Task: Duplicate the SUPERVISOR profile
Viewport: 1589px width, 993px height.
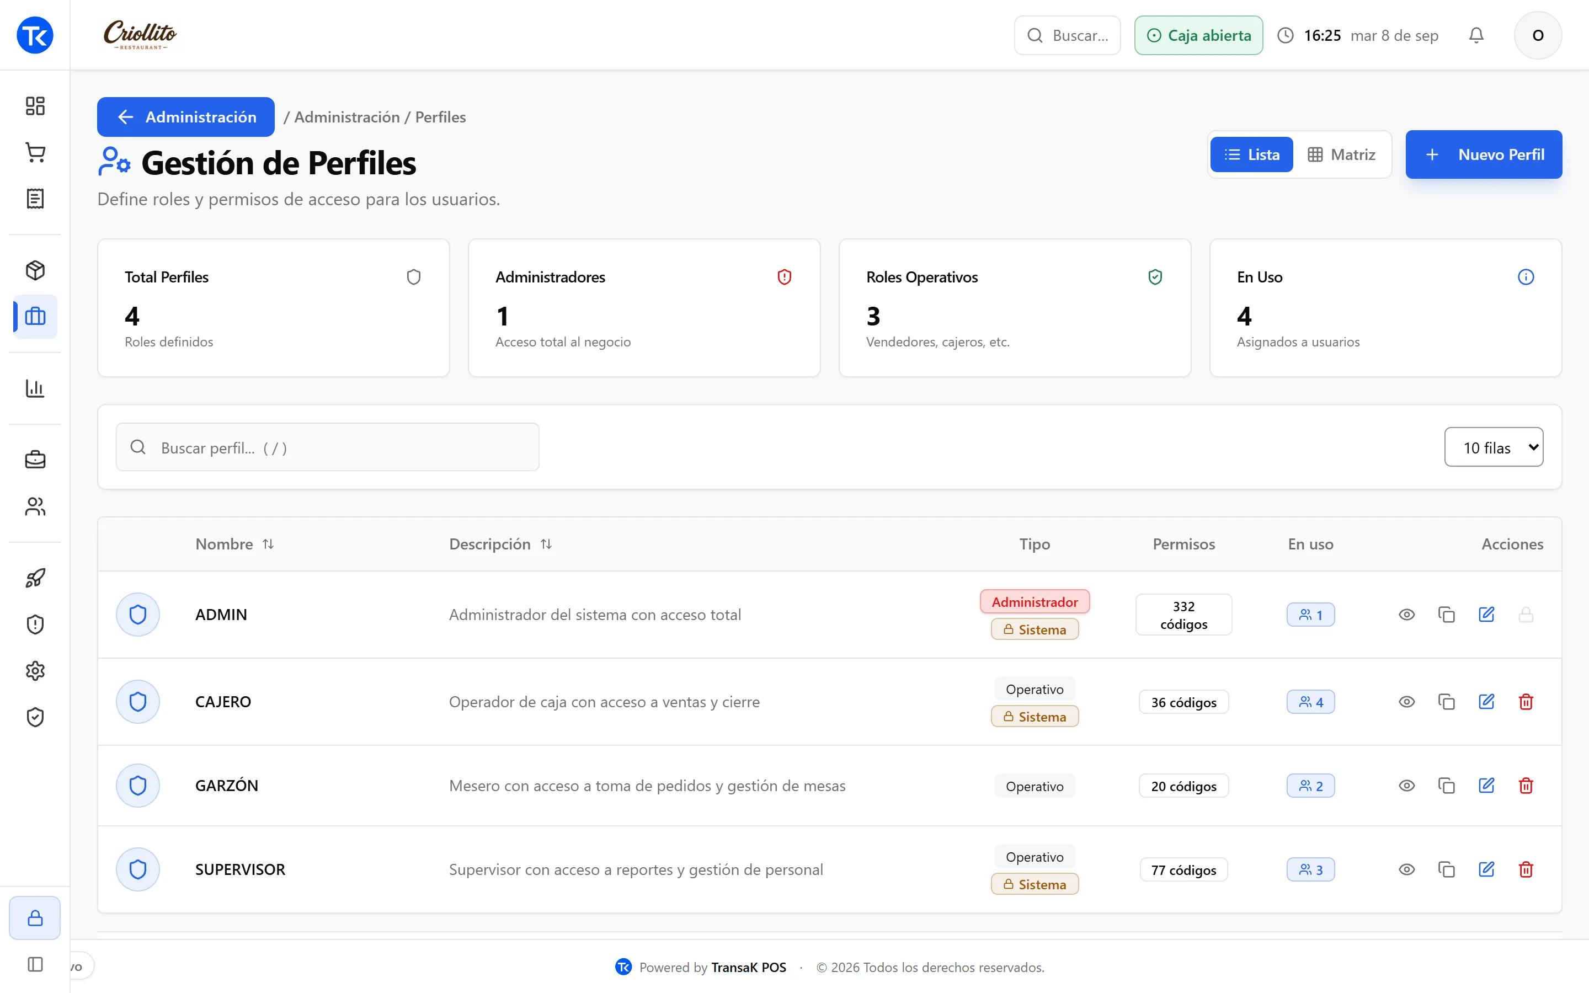Action: point(1447,869)
